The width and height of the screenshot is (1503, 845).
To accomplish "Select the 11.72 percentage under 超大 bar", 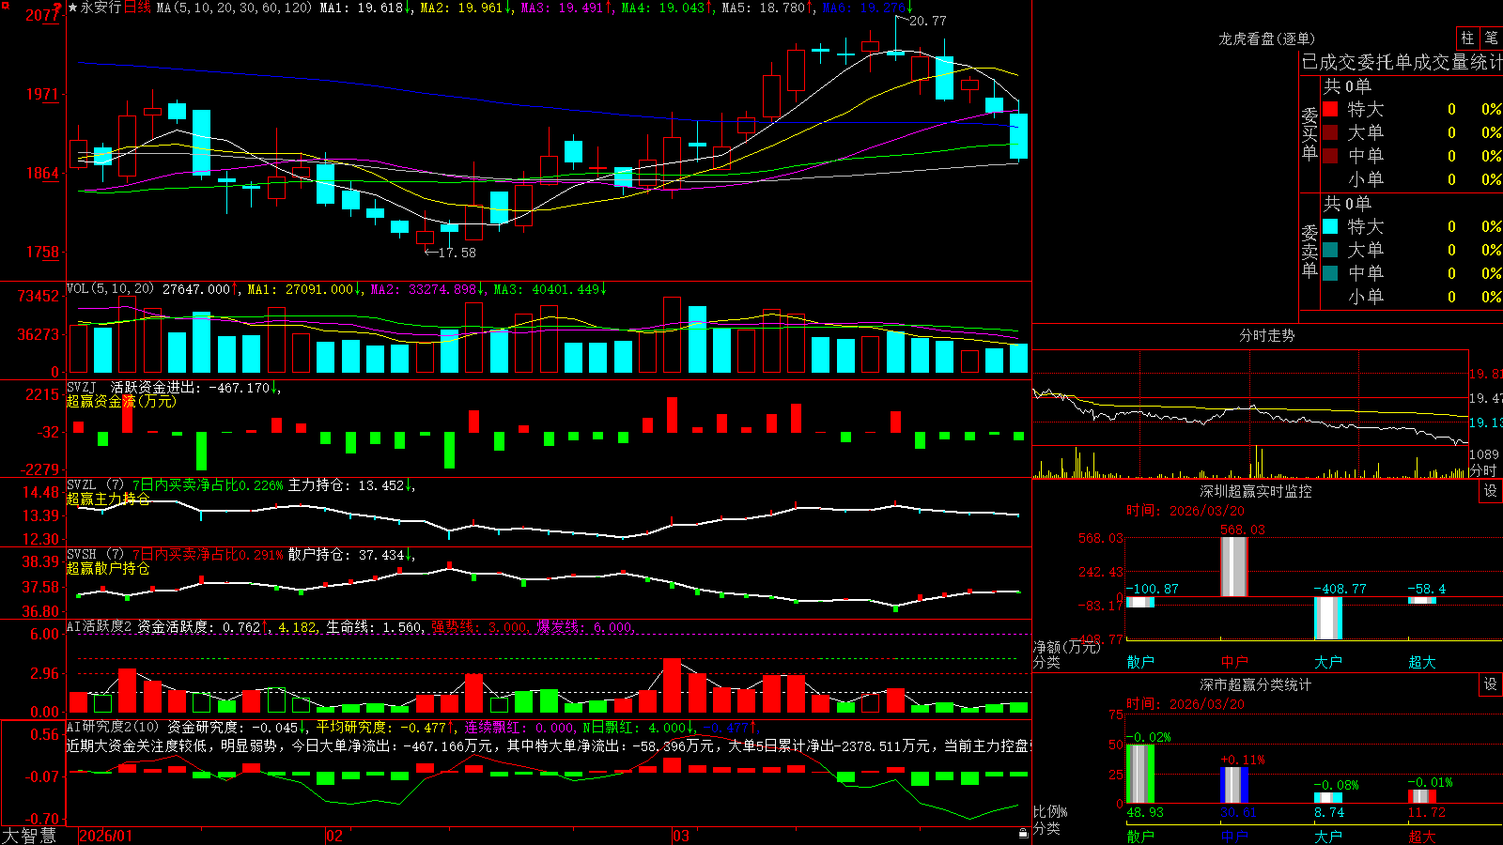I will (x=1427, y=813).
